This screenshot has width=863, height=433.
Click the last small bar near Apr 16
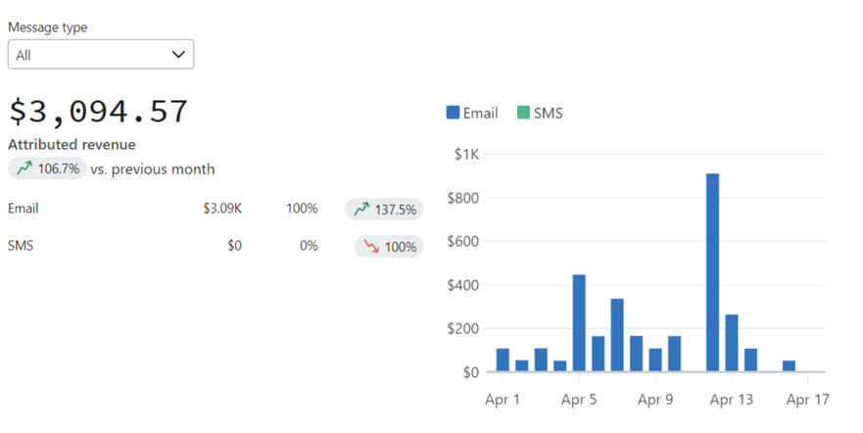[789, 365]
